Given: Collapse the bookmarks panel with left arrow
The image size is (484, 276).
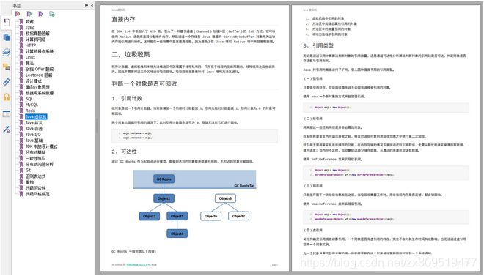Looking at the screenshot, I should point(92,5).
